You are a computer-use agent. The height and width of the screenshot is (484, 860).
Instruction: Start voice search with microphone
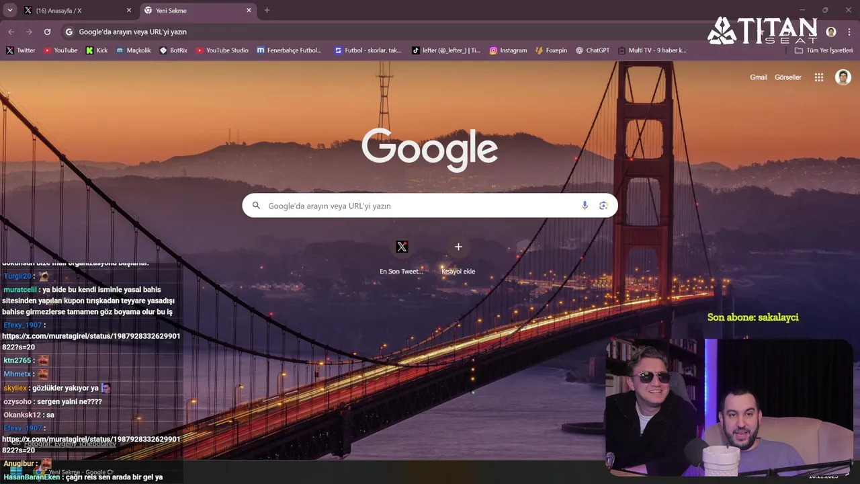pyautogui.click(x=585, y=206)
